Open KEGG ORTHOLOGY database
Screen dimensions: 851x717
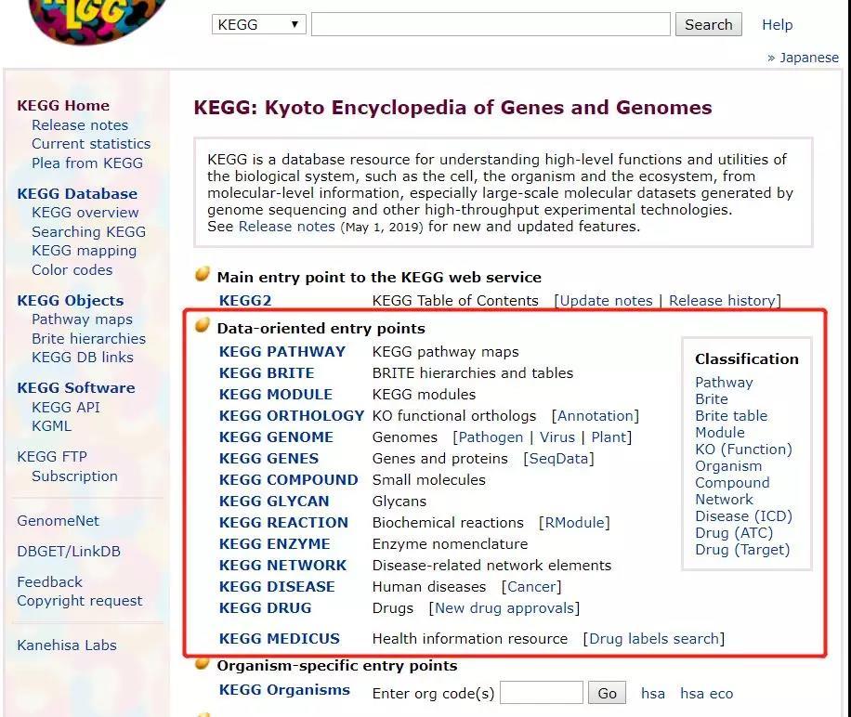pos(292,415)
